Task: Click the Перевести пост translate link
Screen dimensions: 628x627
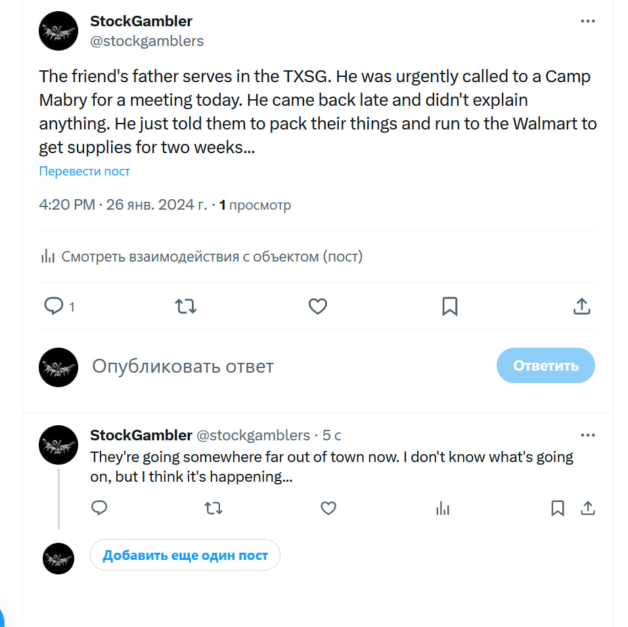Action: [x=85, y=172]
